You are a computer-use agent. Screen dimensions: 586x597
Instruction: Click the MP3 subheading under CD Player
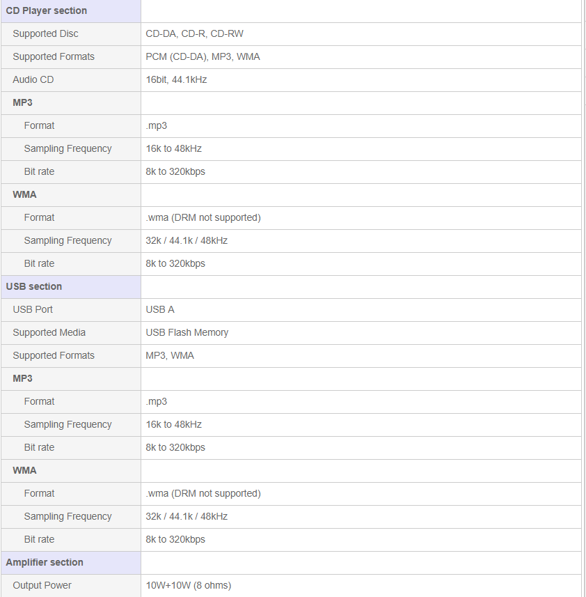(x=22, y=102)
